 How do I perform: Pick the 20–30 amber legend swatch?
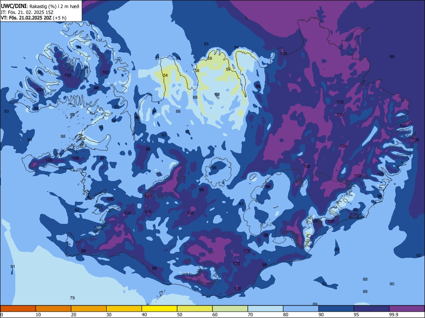[x=89, y=309]
